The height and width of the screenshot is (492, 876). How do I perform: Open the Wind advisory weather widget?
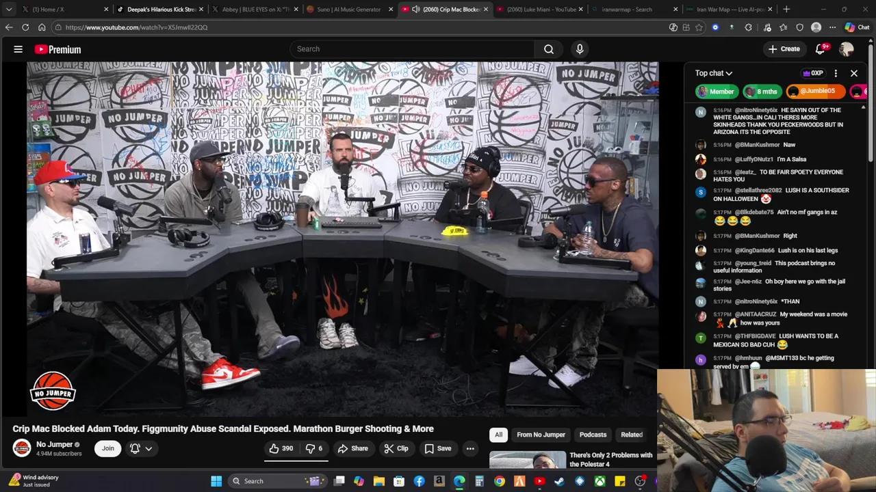pos(34,481)
